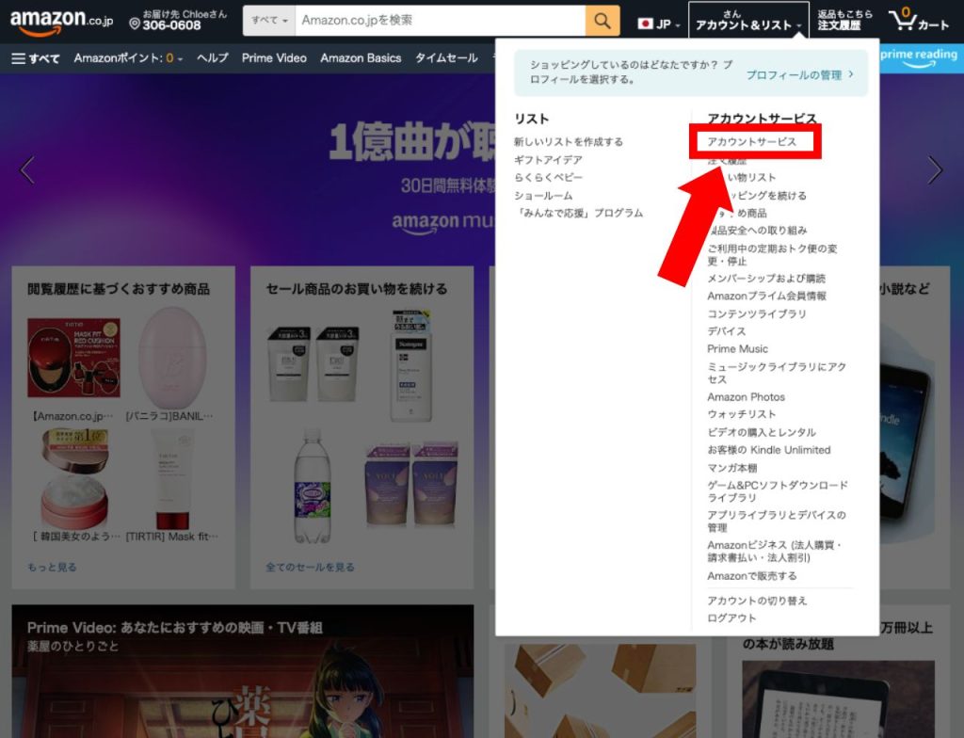Viewport: 964px width, 738px height.
Task: Click the Japan flag language icon
Action: (646, 24)
